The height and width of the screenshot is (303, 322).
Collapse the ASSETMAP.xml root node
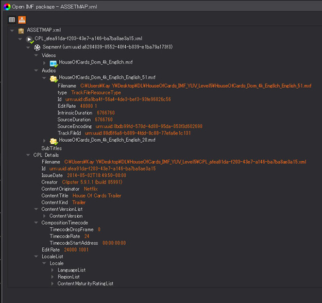coord(12,30)
